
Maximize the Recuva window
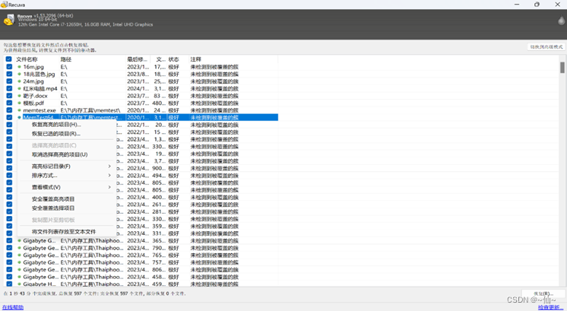pyautogui.click(x=537, y=5)
